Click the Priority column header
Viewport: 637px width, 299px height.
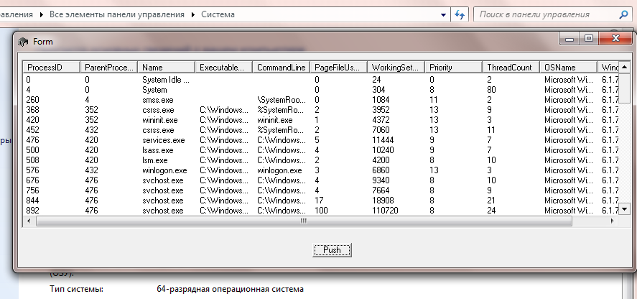click(x=452, y=67)
